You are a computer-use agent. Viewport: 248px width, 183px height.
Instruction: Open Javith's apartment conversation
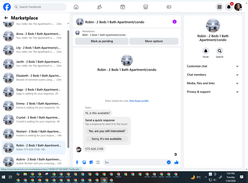[33, 63]
